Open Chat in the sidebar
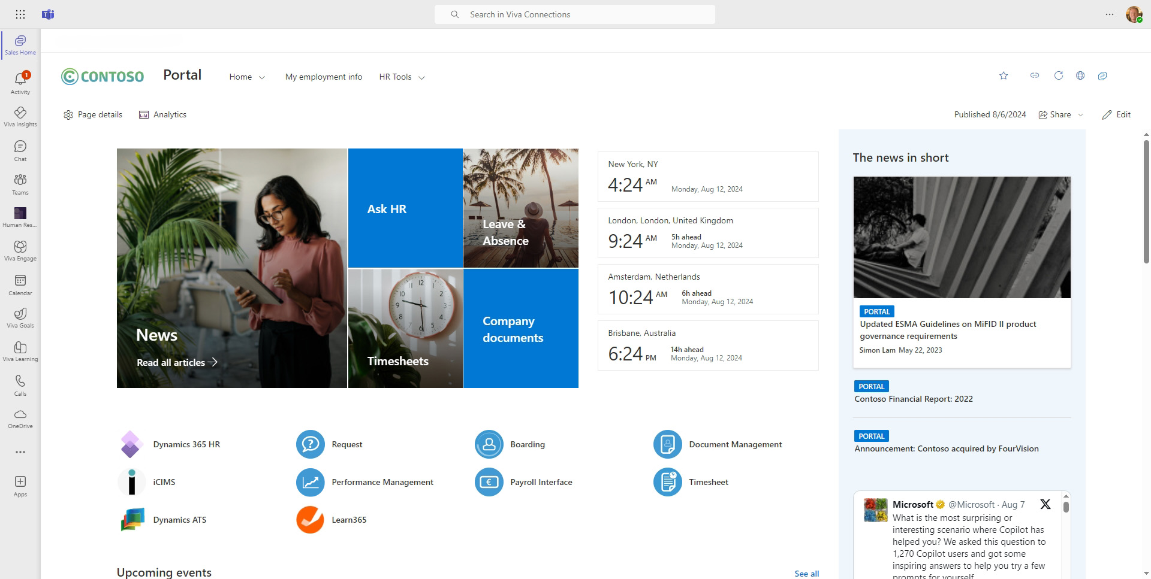This screenshot has height=579, width=1151. tap(20, 150)
